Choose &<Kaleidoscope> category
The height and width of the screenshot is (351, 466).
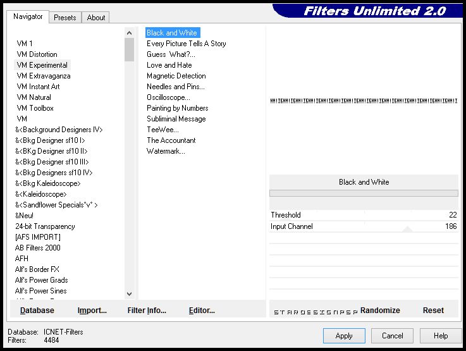point(41,194)
